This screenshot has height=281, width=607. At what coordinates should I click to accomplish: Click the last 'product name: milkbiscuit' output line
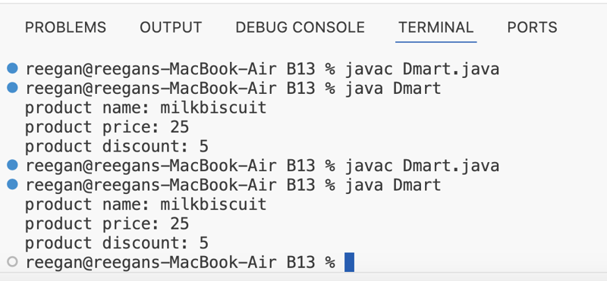click(146, 205)
